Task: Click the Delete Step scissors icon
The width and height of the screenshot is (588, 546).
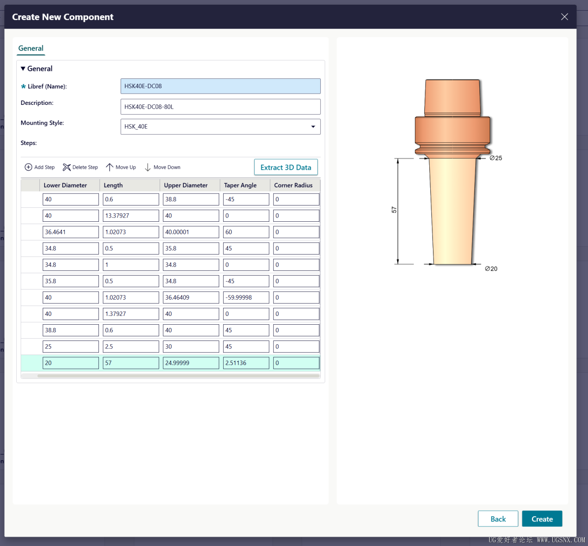Action: coord(67,167)
